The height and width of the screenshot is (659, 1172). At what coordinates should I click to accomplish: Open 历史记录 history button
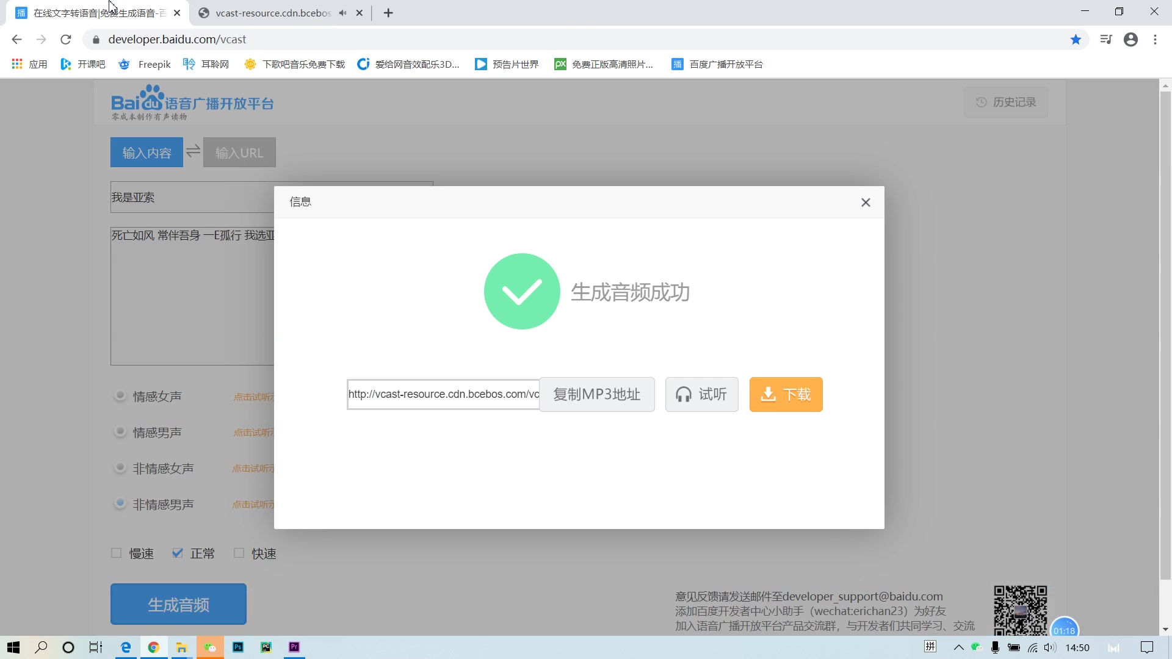1006,102
